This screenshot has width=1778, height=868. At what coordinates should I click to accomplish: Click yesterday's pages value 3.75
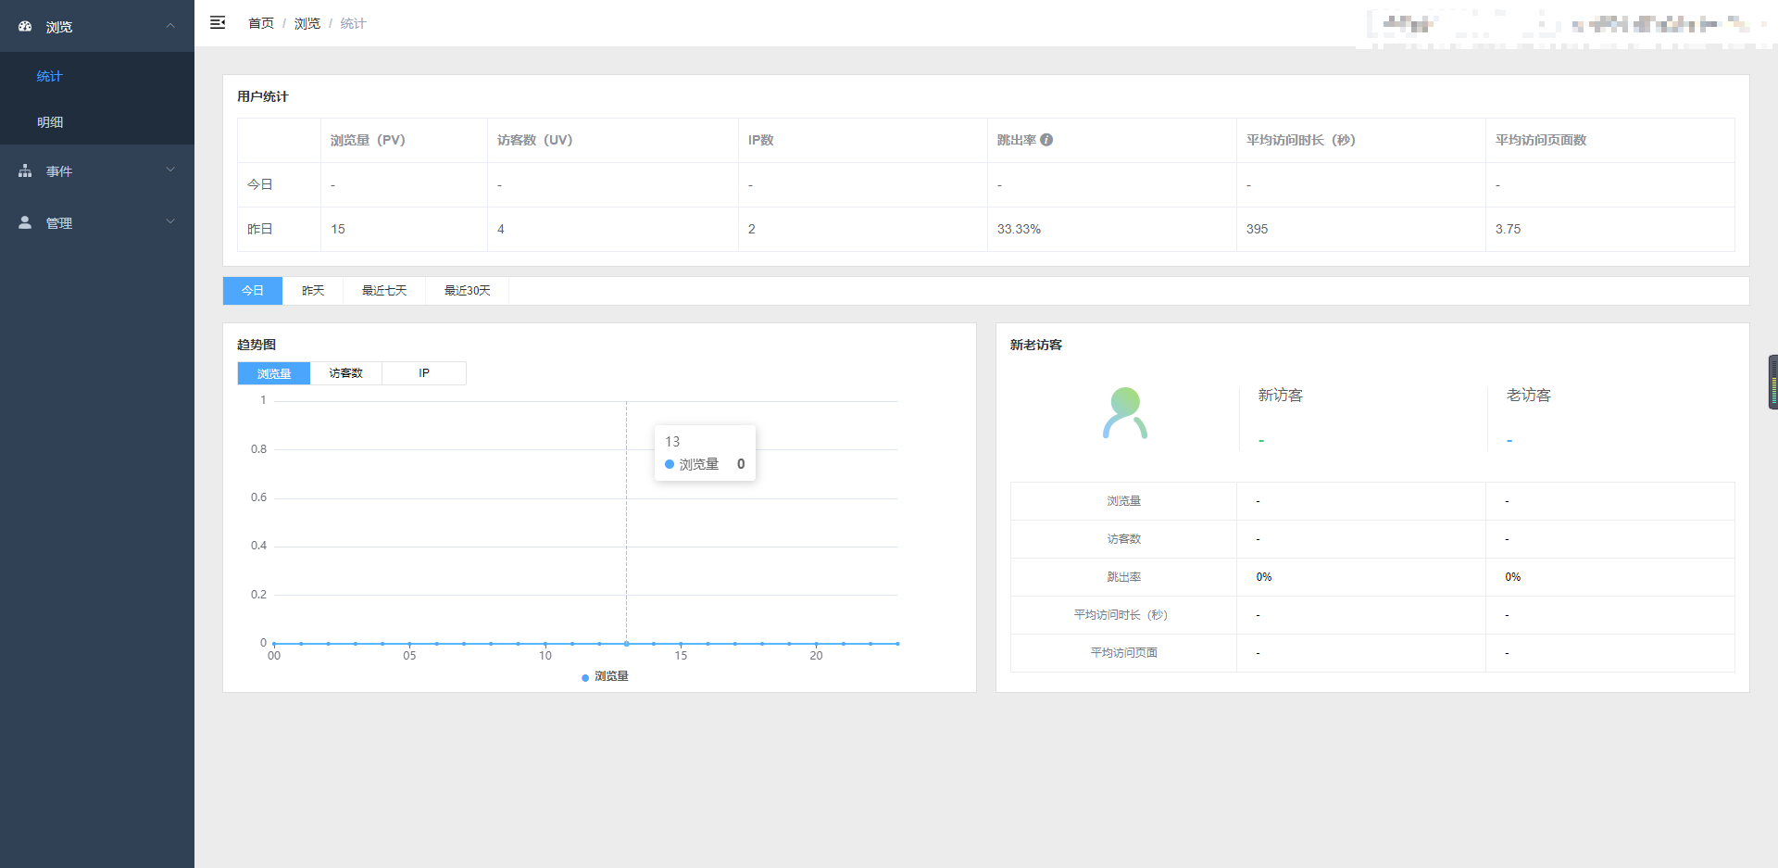tap(1508, 229)
